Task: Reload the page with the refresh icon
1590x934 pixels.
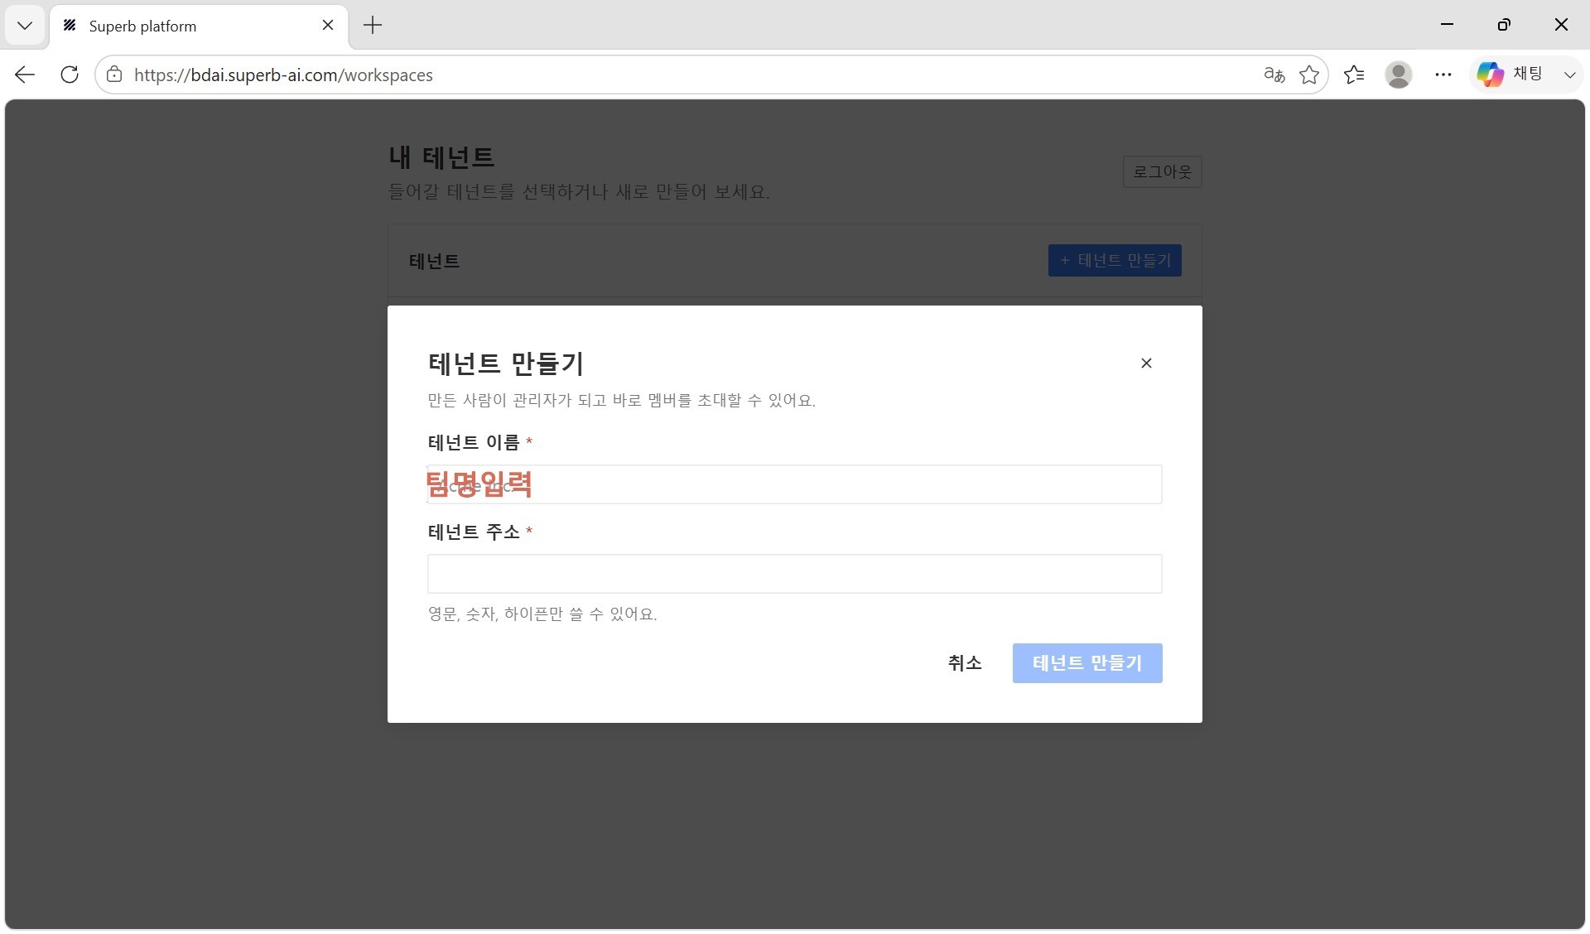Action: (x=70, y=75)
